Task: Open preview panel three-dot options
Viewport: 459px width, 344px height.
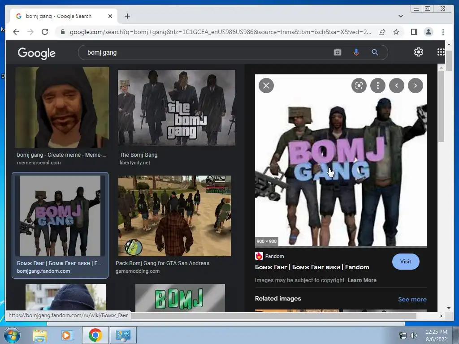Action: pyautogui.click(x=377, y=86)
